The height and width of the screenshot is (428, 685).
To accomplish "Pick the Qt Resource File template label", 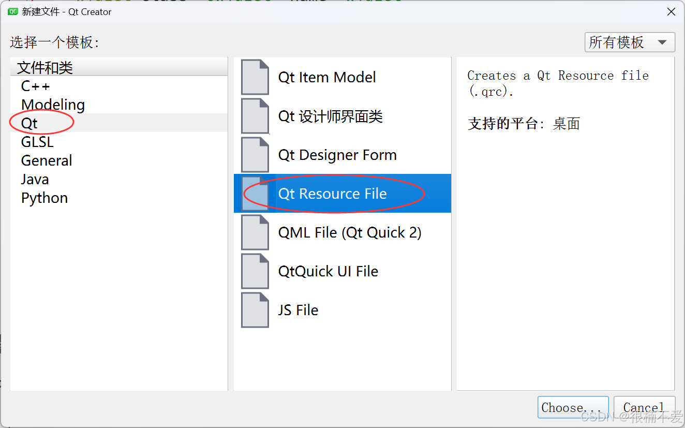I will 332,194.
